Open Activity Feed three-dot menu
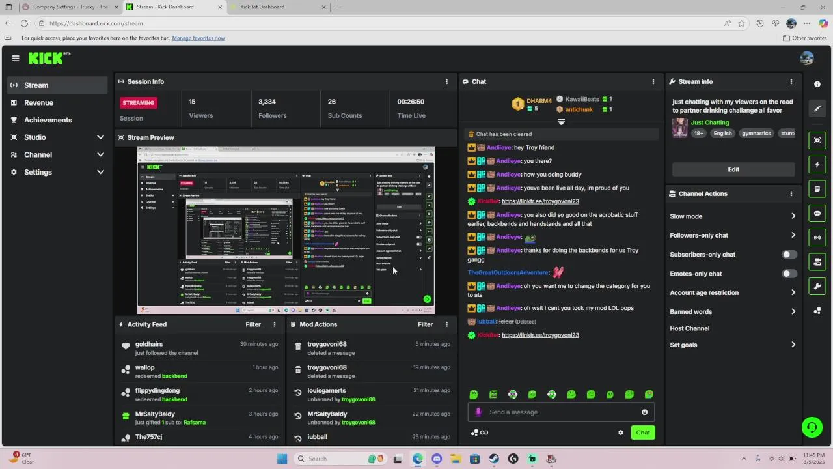 [x=274, y=324]
